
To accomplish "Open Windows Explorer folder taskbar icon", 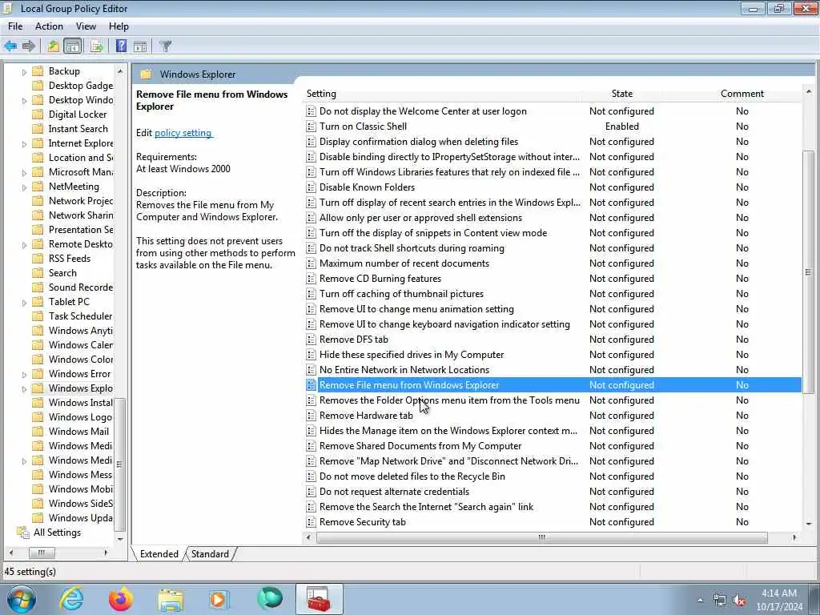I will tap(171, 600).
